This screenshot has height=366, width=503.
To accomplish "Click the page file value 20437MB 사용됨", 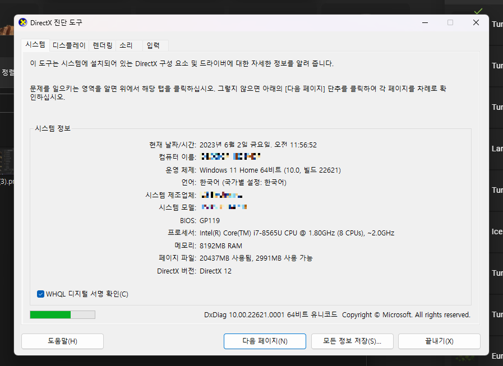I will pos(226,258).
